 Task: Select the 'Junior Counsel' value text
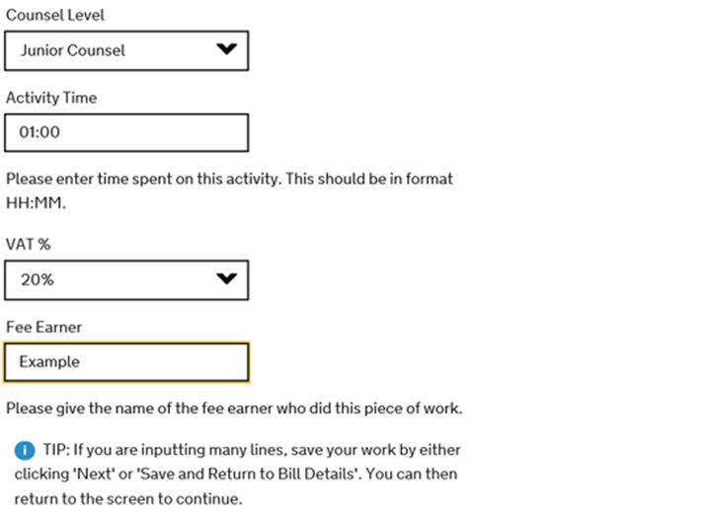(73, 50)
